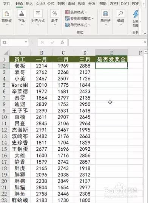This screenshot has height=203, width=148.
Task: Switch to the 开始 tab
Action: [x=19, y=4]
